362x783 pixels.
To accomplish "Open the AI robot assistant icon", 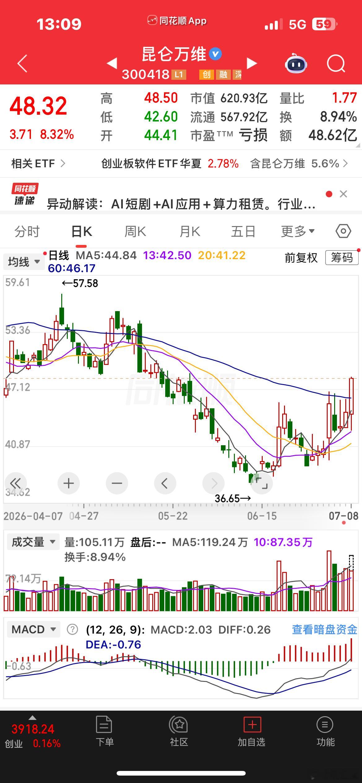I will (x=296, y=63).
